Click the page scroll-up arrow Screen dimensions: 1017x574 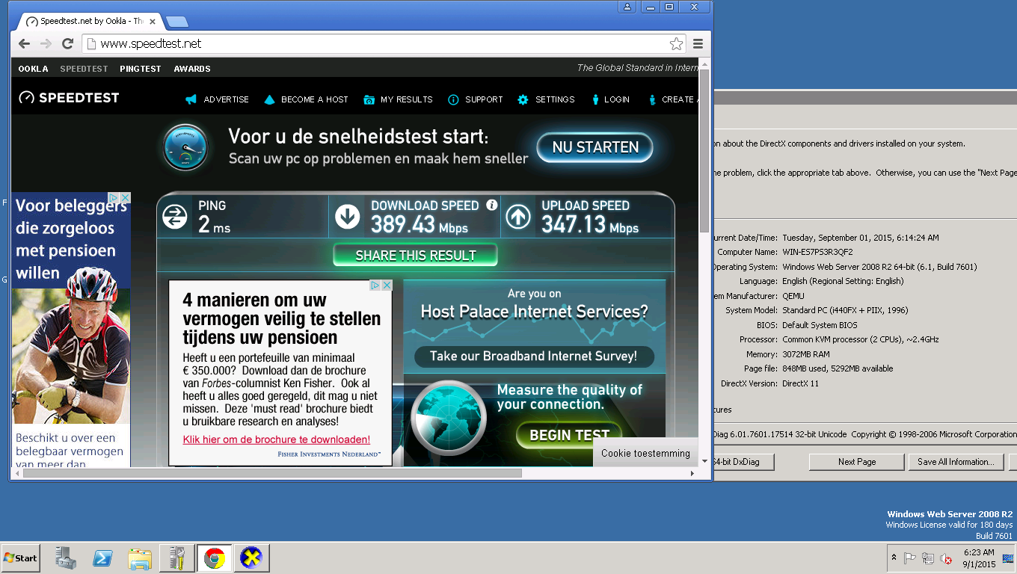(704, 64)
